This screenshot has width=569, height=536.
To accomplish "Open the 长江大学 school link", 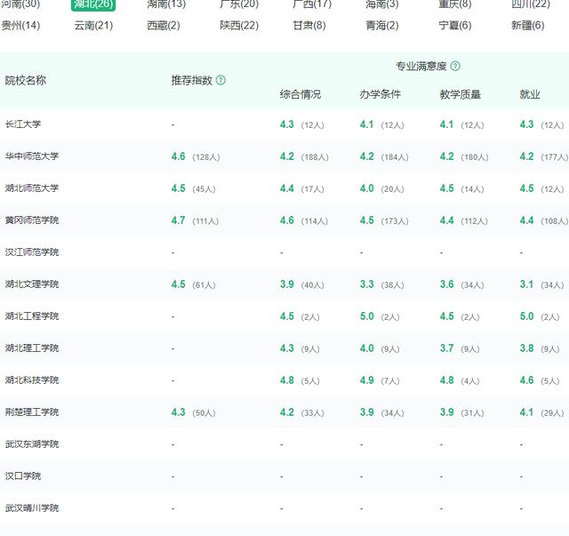I will [x=23, y=124].
